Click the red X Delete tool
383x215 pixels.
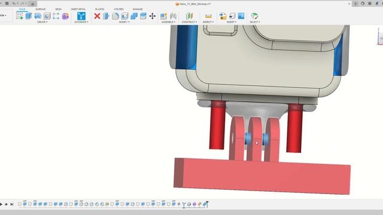pos(97,16)
